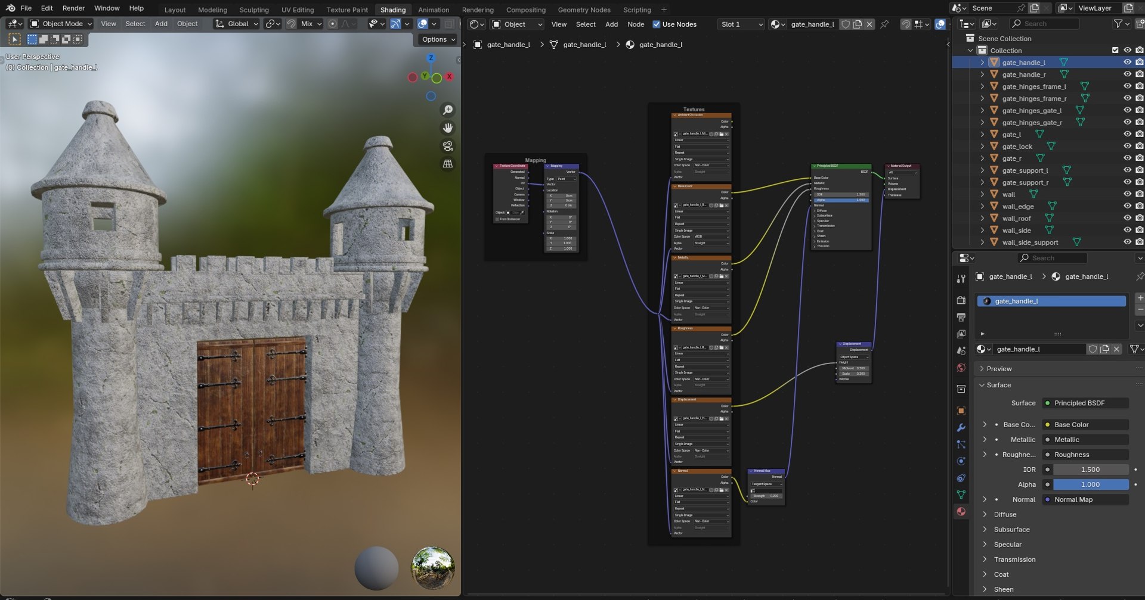Open the Tool properties tab
This screenshot has width=1145, height=600.
tap(961, 279)
